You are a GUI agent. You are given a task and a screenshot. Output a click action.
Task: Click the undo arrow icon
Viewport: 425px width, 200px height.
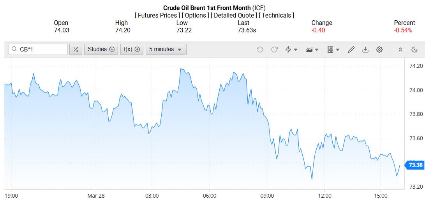[x=260, y=50]
